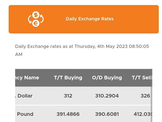Click the dollar sign in exchange icon
Viewport: 162px width, 122px height.
pos(36,15)
